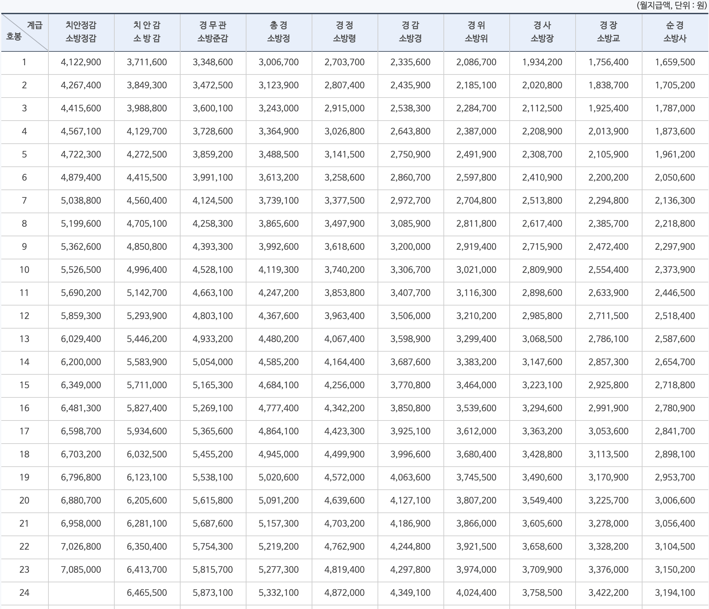The width and height of the screenshot is (709, 609).
Task: Select the 경정 소방령 header cell
Action: coord(345,32)
